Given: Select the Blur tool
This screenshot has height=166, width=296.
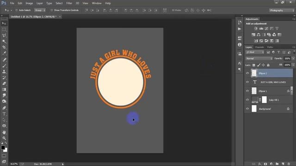Looking at the screenshot, I should 4,95.
